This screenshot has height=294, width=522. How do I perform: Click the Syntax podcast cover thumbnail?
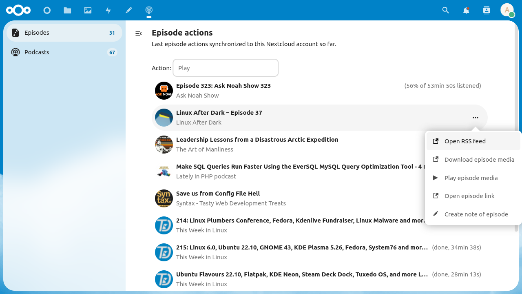click(164, 198)
